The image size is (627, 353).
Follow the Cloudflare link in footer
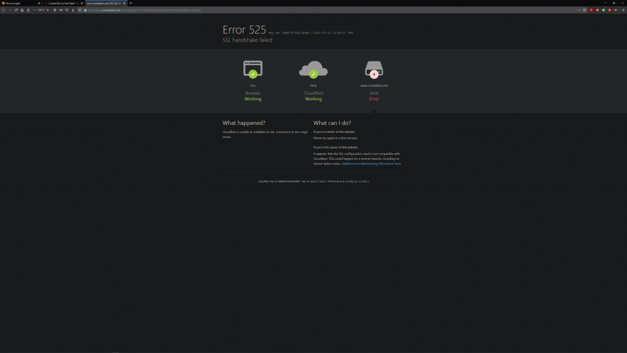pyautogui.click(x=363, y=181)
